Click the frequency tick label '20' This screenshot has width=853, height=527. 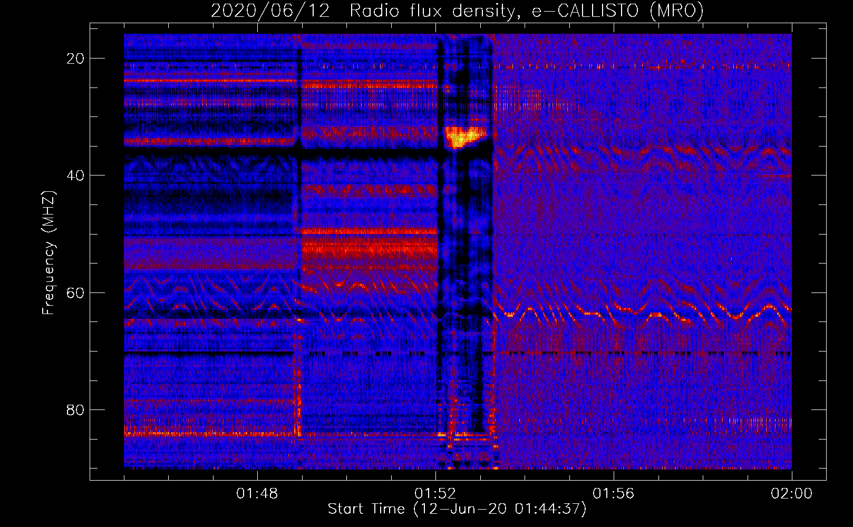point(76,58)
